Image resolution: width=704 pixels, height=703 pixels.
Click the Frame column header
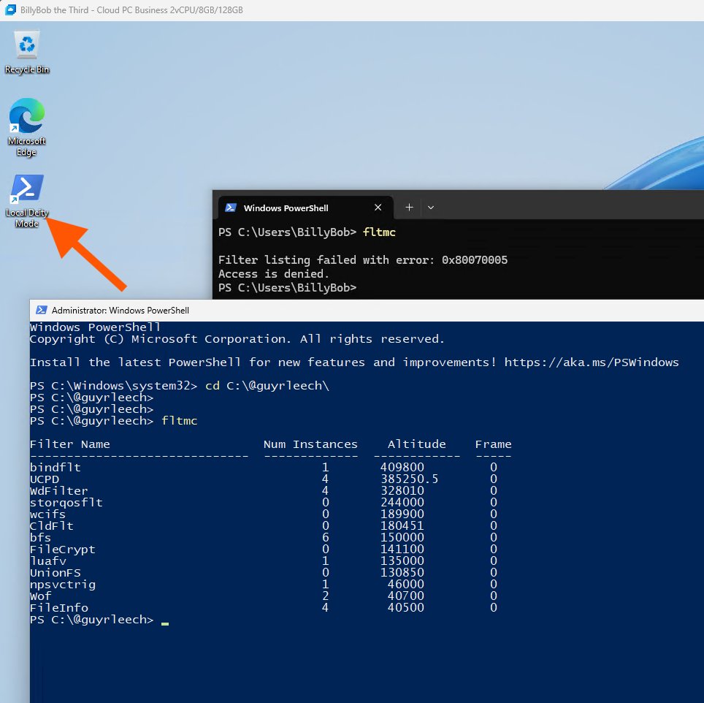(x=494, y=444)
